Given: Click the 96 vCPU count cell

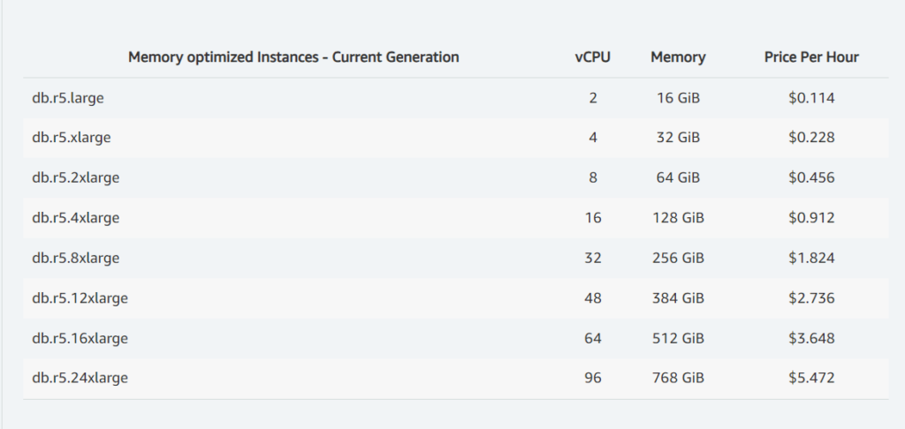Looking at the screenshot, I should tap(592, 378).
